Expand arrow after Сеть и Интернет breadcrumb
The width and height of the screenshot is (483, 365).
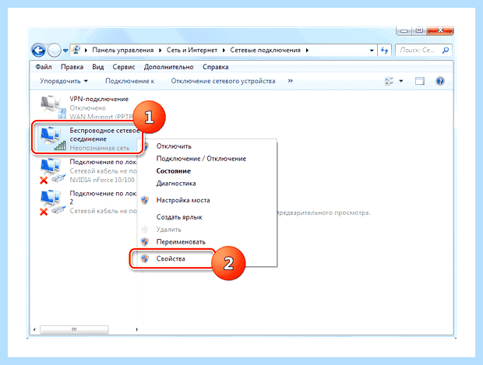pyautogui.click(x=224, y=51)
